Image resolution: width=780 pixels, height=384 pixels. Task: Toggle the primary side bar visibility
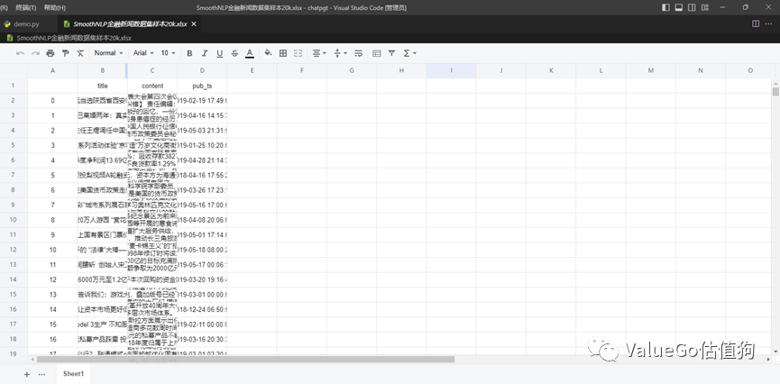point(665,7)
